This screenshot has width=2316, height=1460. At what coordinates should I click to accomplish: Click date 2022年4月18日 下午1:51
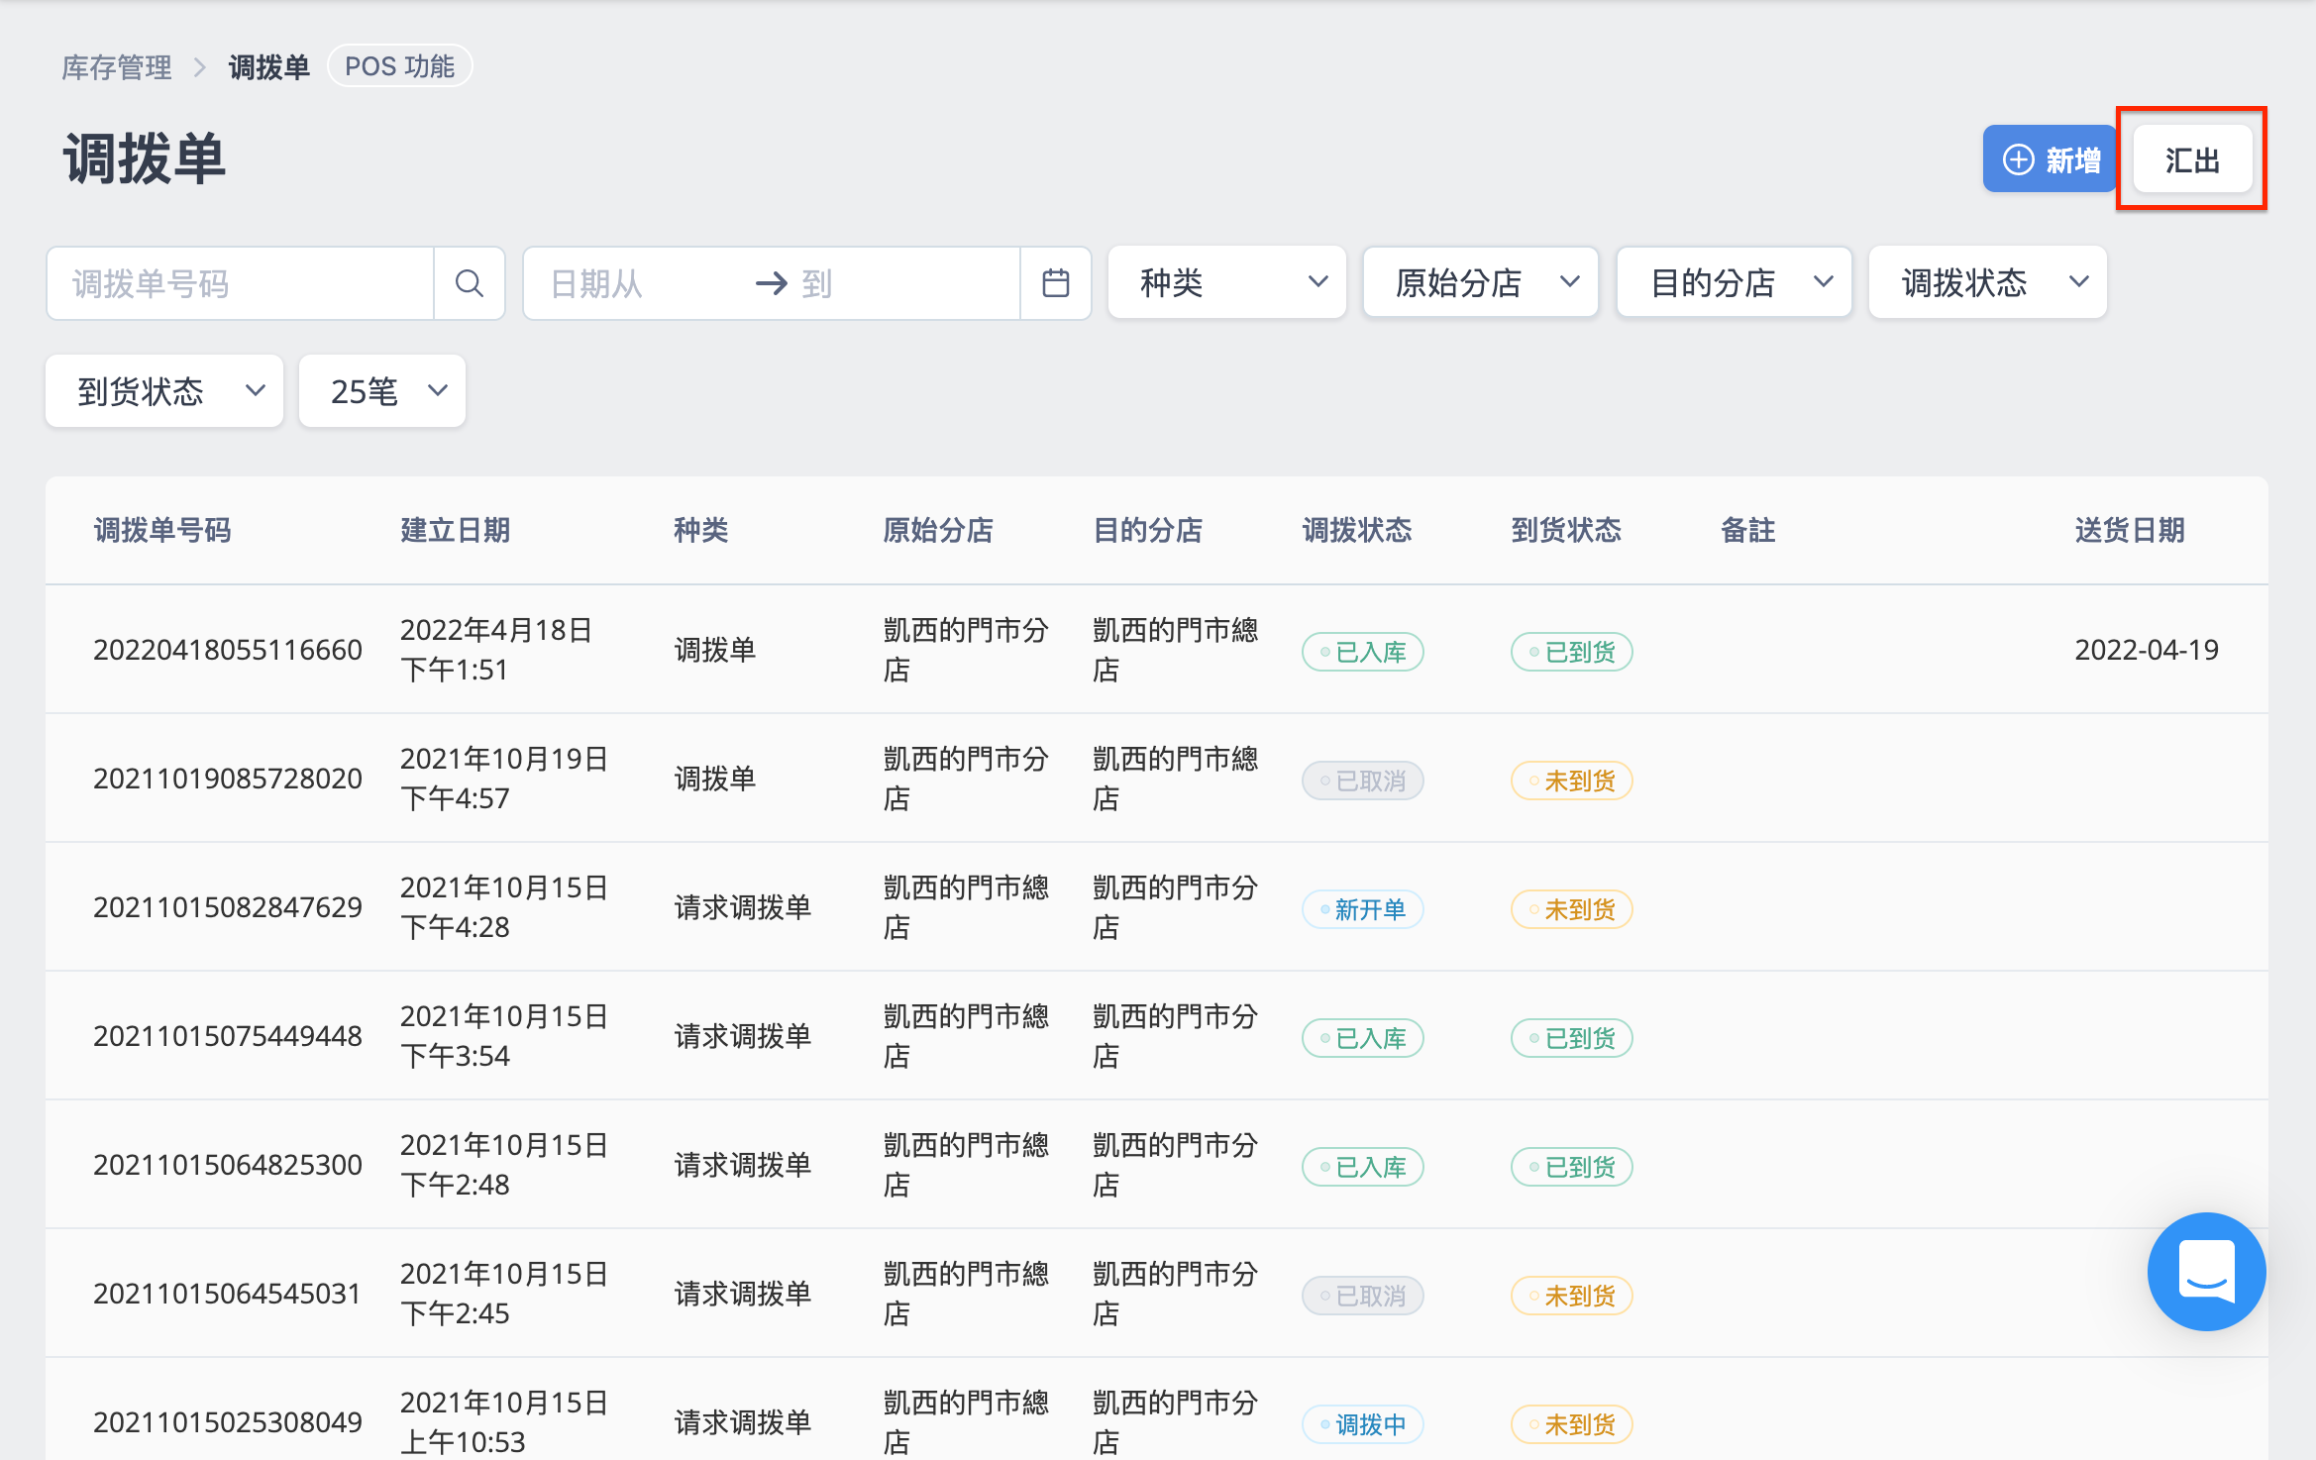pos(496,650)
